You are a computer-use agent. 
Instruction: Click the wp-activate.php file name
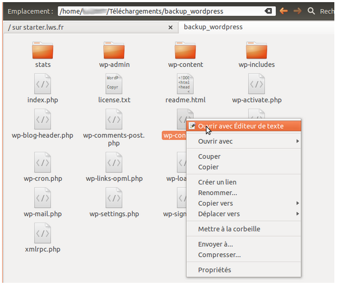[x=257, y=100]
